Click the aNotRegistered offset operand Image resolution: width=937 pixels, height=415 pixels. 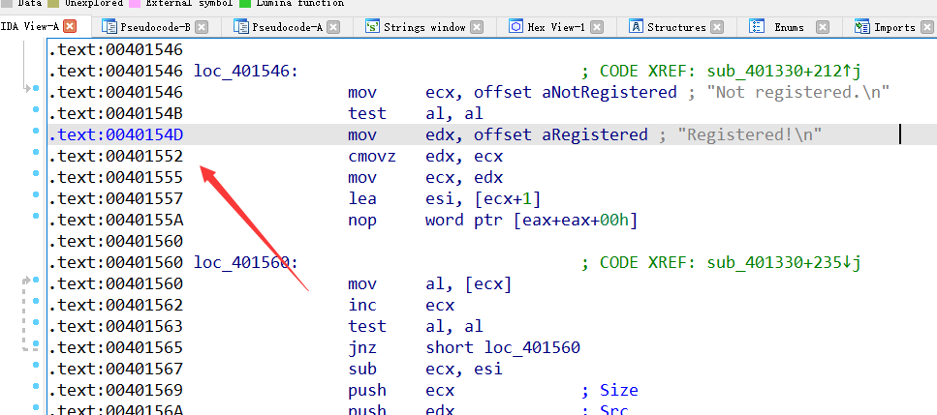(x=609, y=93)
